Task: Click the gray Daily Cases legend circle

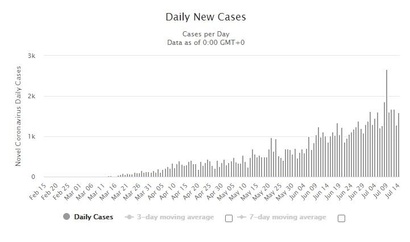Action: [67, 217]
